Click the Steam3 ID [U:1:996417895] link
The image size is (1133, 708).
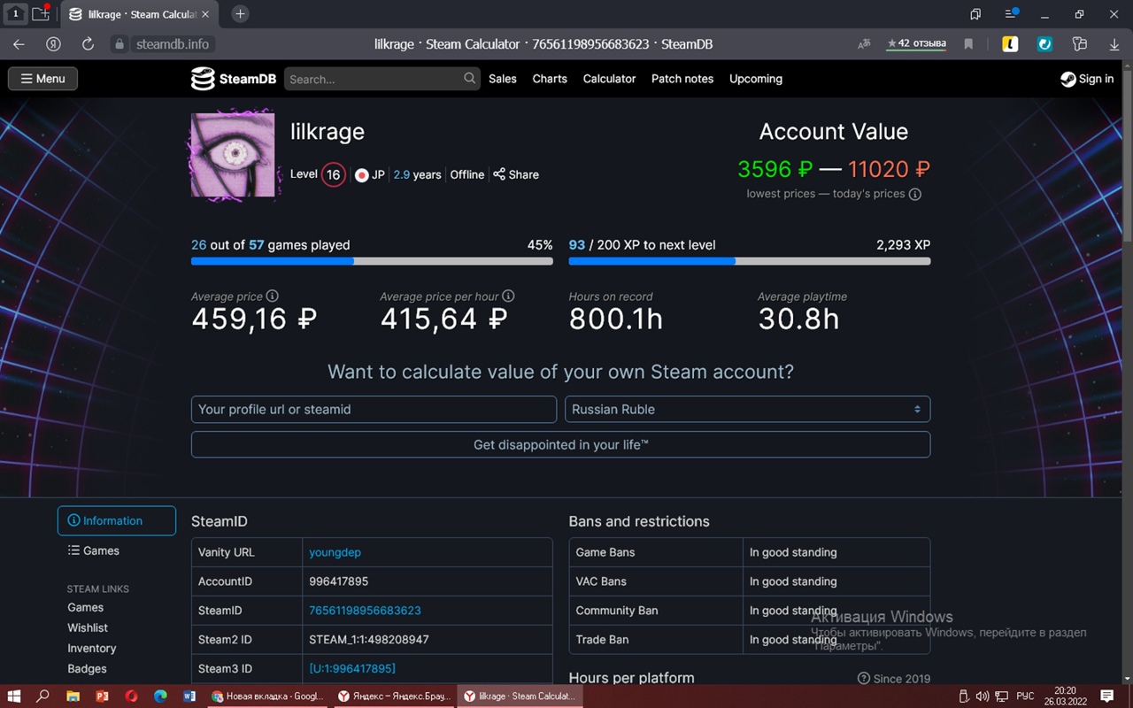coord(352,668)
